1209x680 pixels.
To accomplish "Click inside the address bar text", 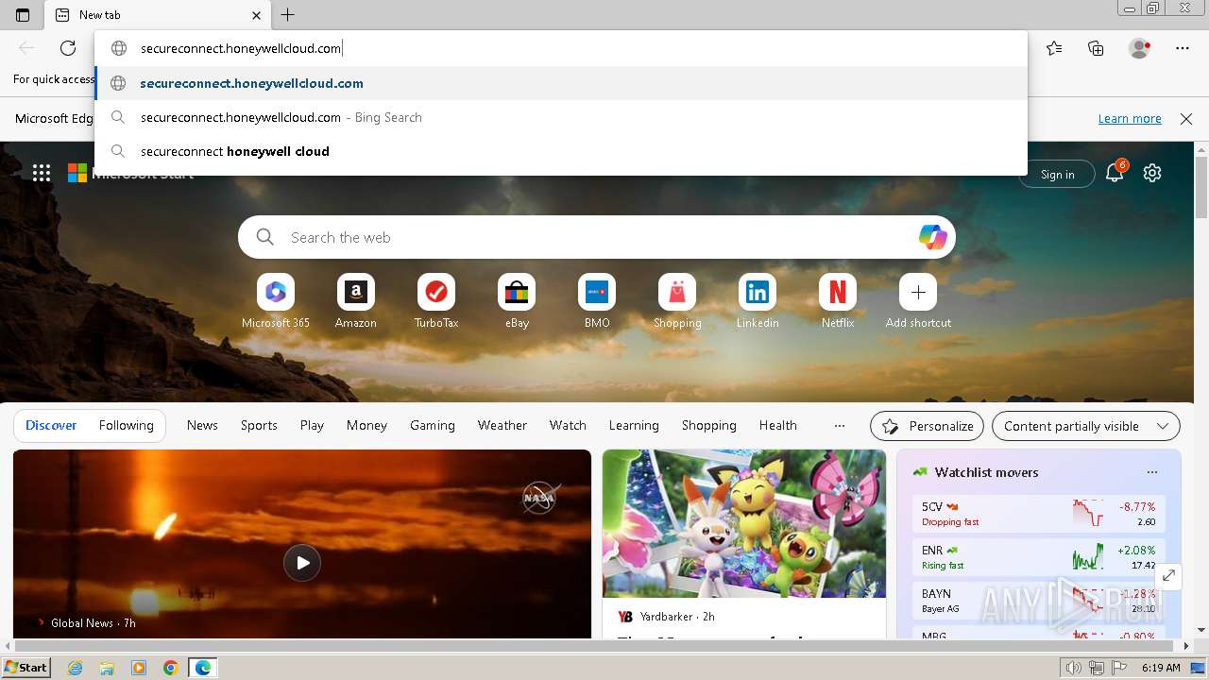I will (241, 48).
